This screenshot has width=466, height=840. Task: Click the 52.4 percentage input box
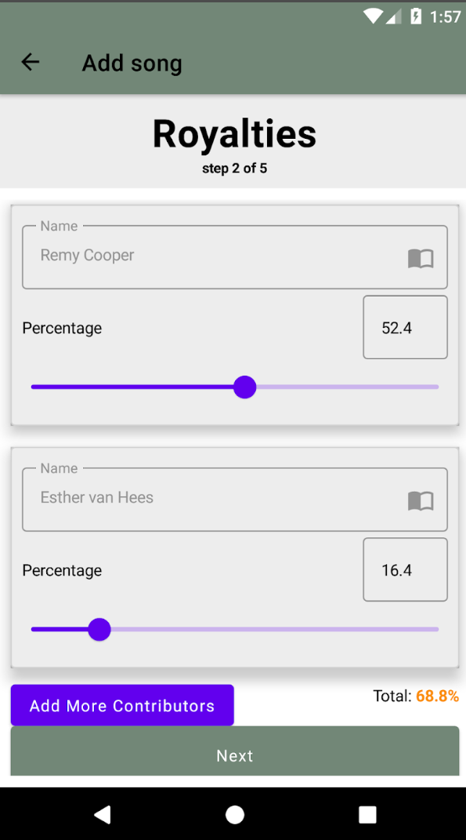point(405,327)
